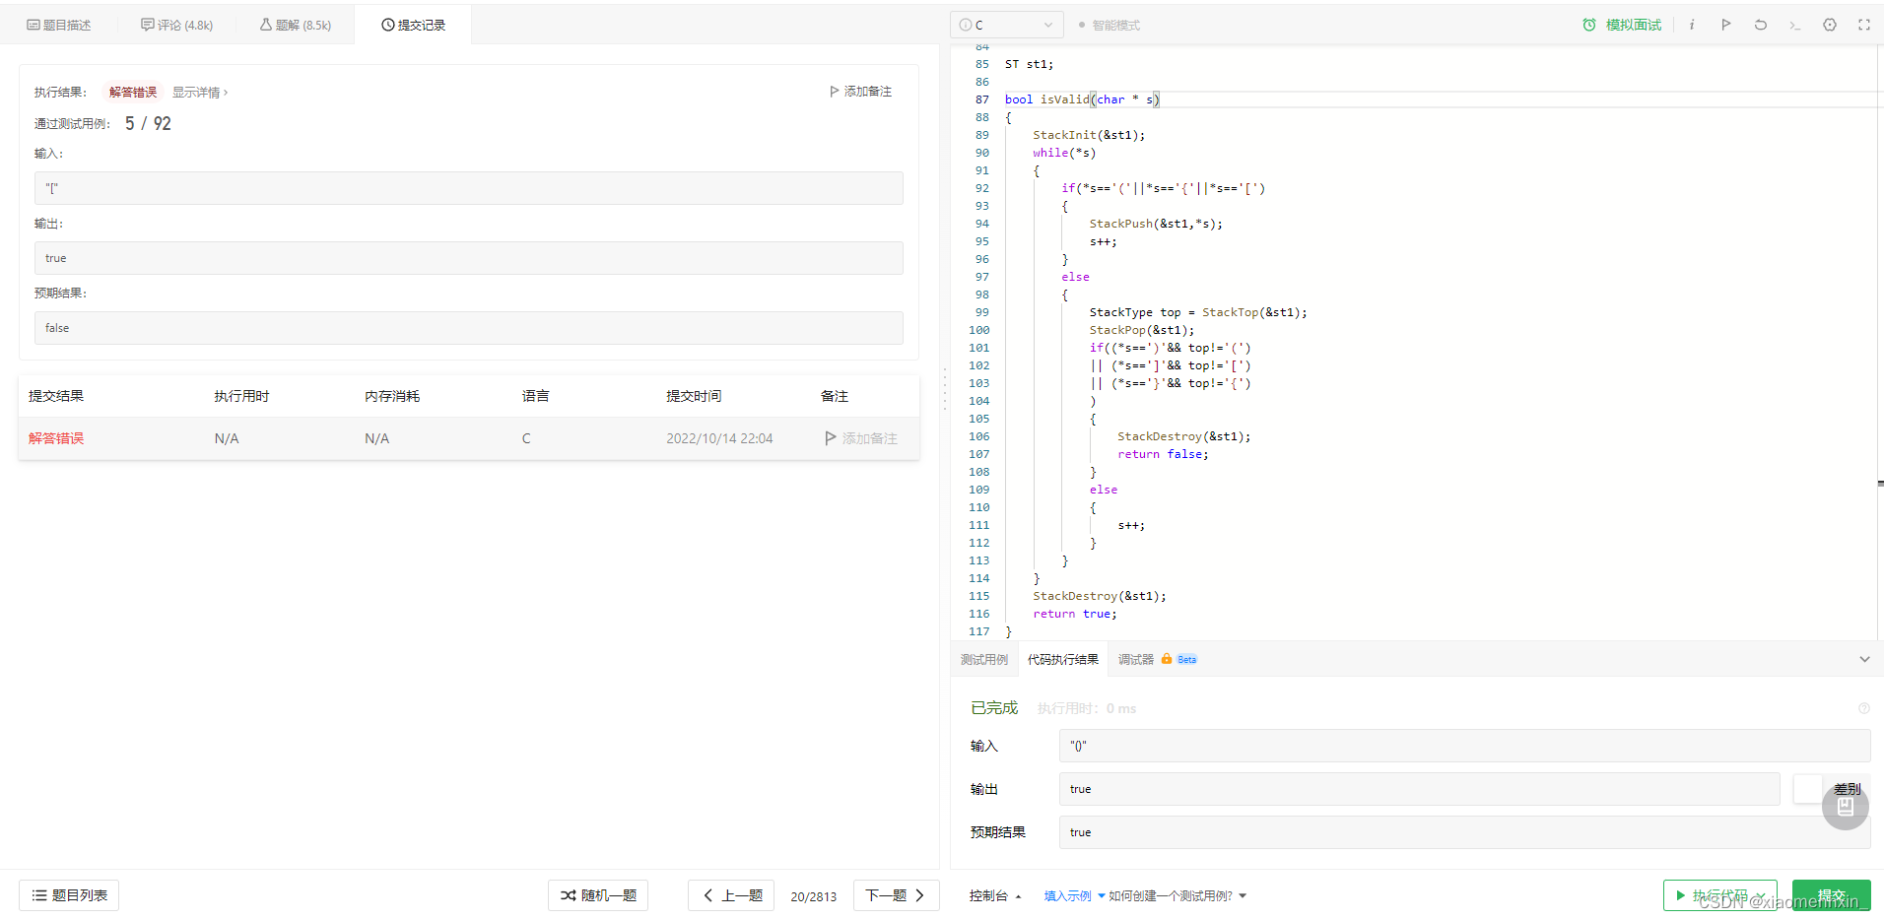Start 模拟面试 mock interview
Image resolution: width=1884 pixels, height=920 pixels.
(x=1622, y=25)
